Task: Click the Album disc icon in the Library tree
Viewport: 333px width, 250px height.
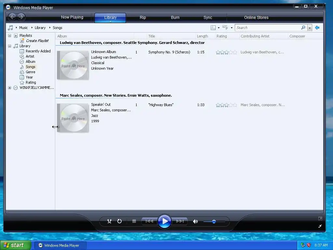Action: [22, 62]
